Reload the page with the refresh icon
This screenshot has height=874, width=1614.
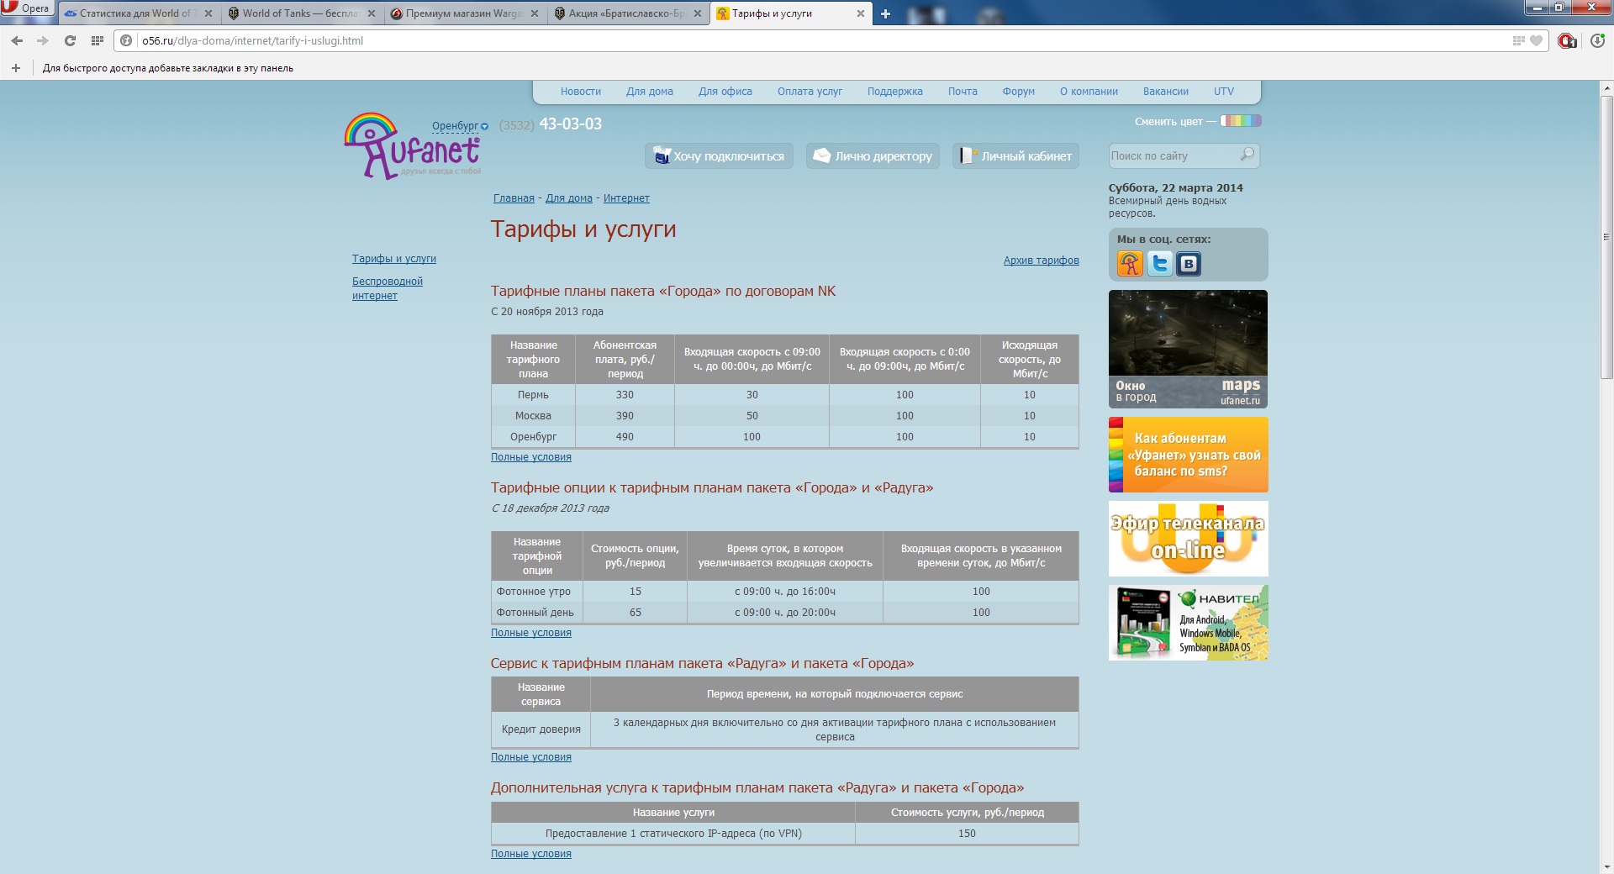click(x=70, y=40)
